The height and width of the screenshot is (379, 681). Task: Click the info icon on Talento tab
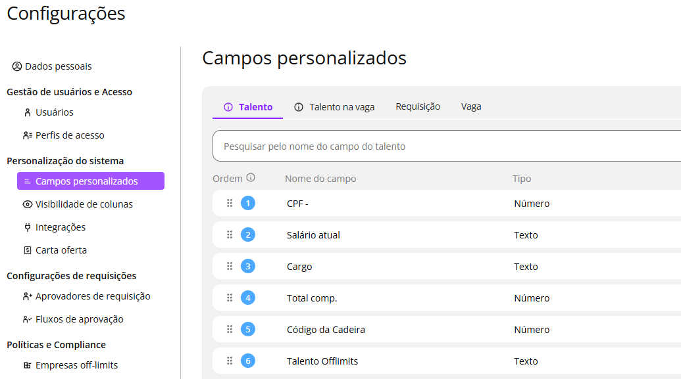coord(228,107)
